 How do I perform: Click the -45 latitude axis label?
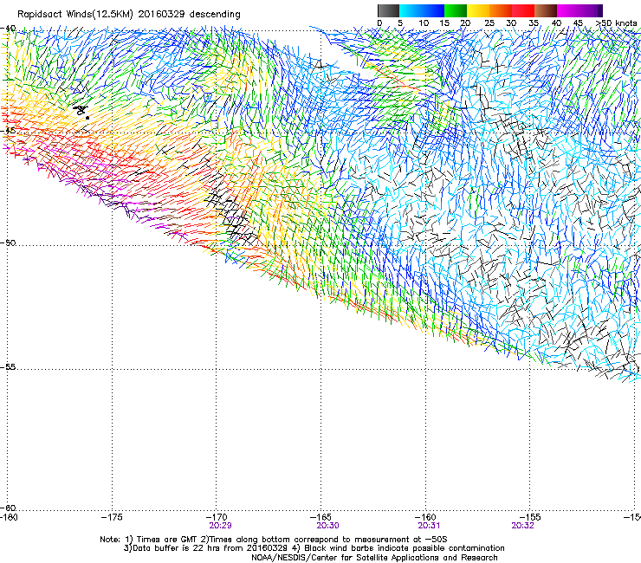(8, 131)
